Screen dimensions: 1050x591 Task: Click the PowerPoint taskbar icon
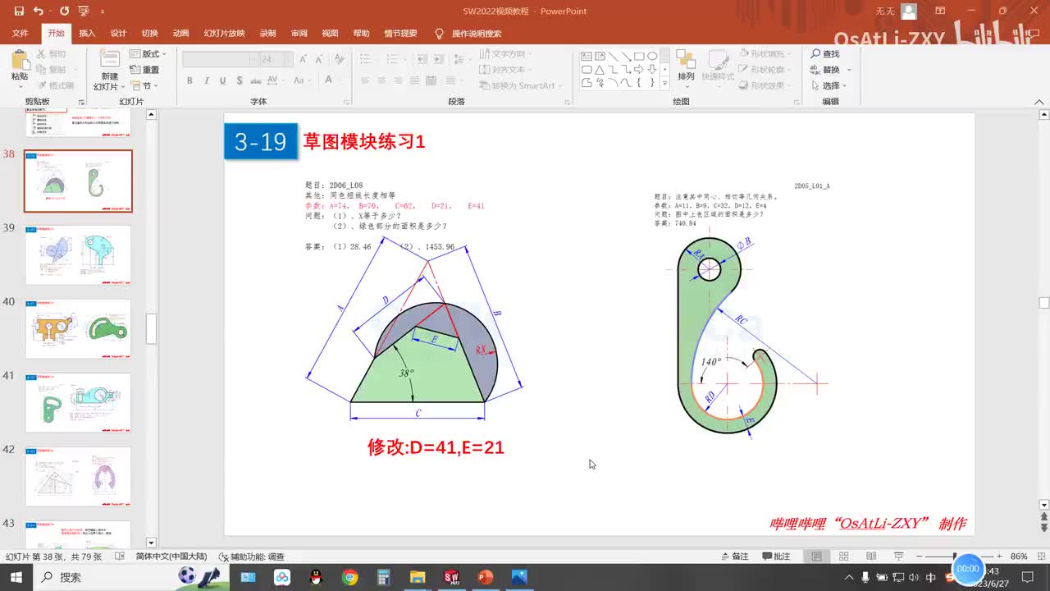pyautogui.click(x=485, y=577)
